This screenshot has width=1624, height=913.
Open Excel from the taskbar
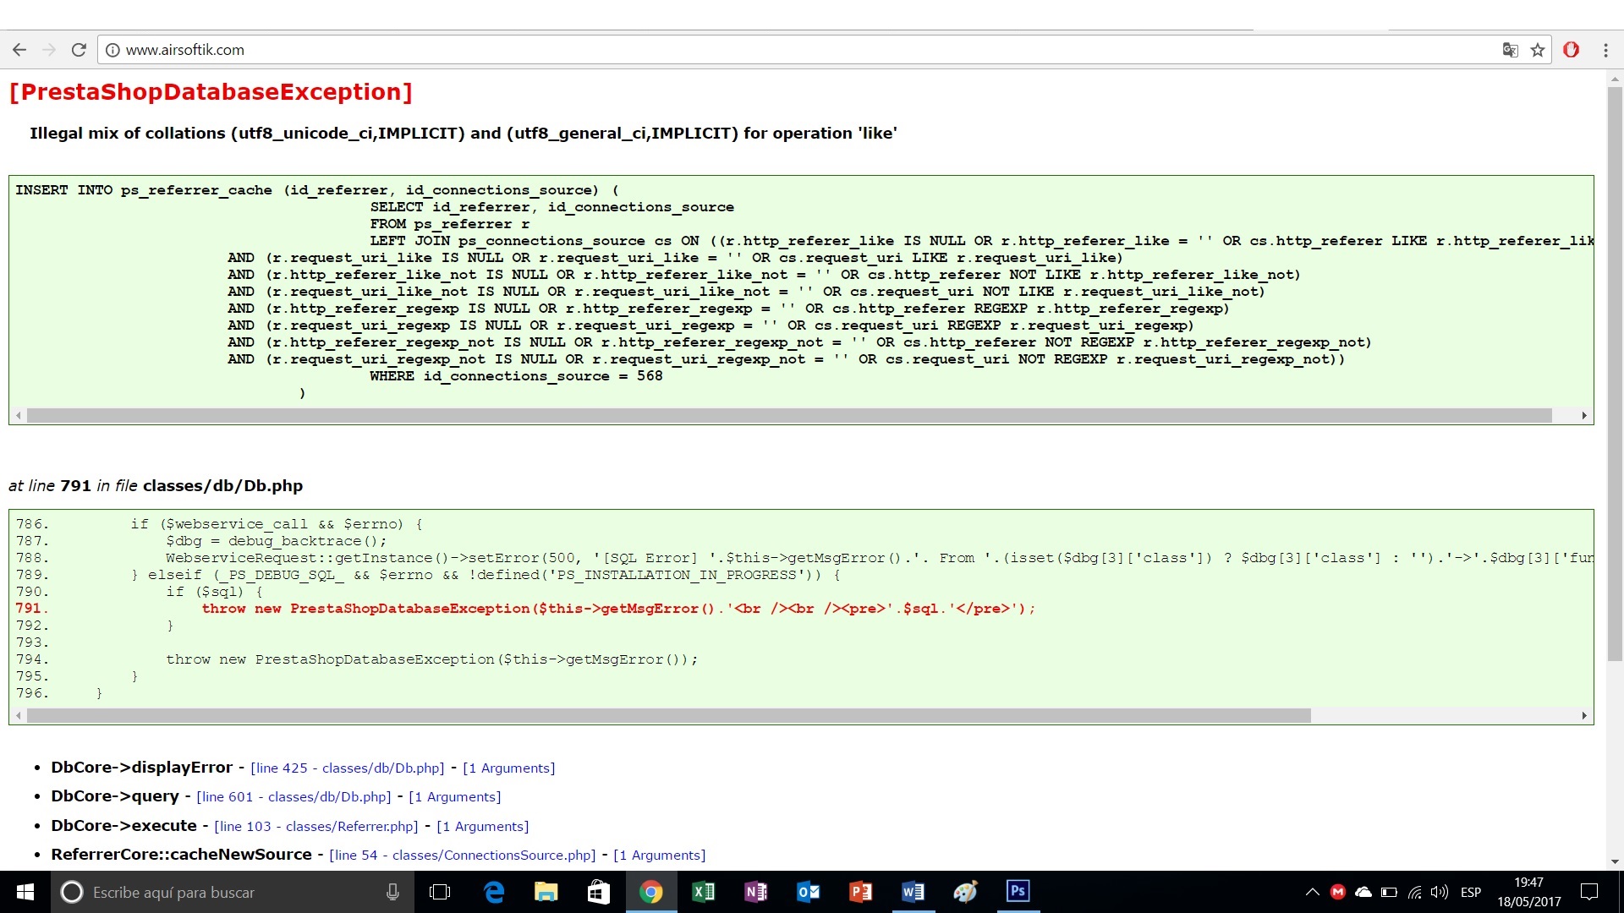point(703,891)
